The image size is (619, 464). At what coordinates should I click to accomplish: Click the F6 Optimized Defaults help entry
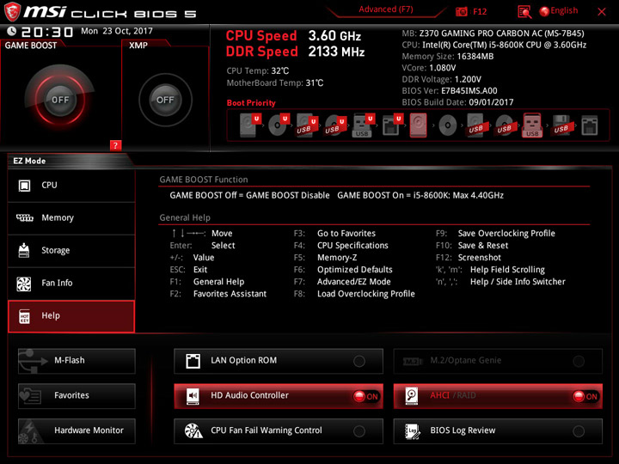[x=343, y=270]
